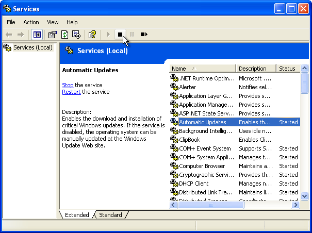Click the Application Layer G... service gear icon
This screenshot has height=233, width=312.
coord(174,95)
